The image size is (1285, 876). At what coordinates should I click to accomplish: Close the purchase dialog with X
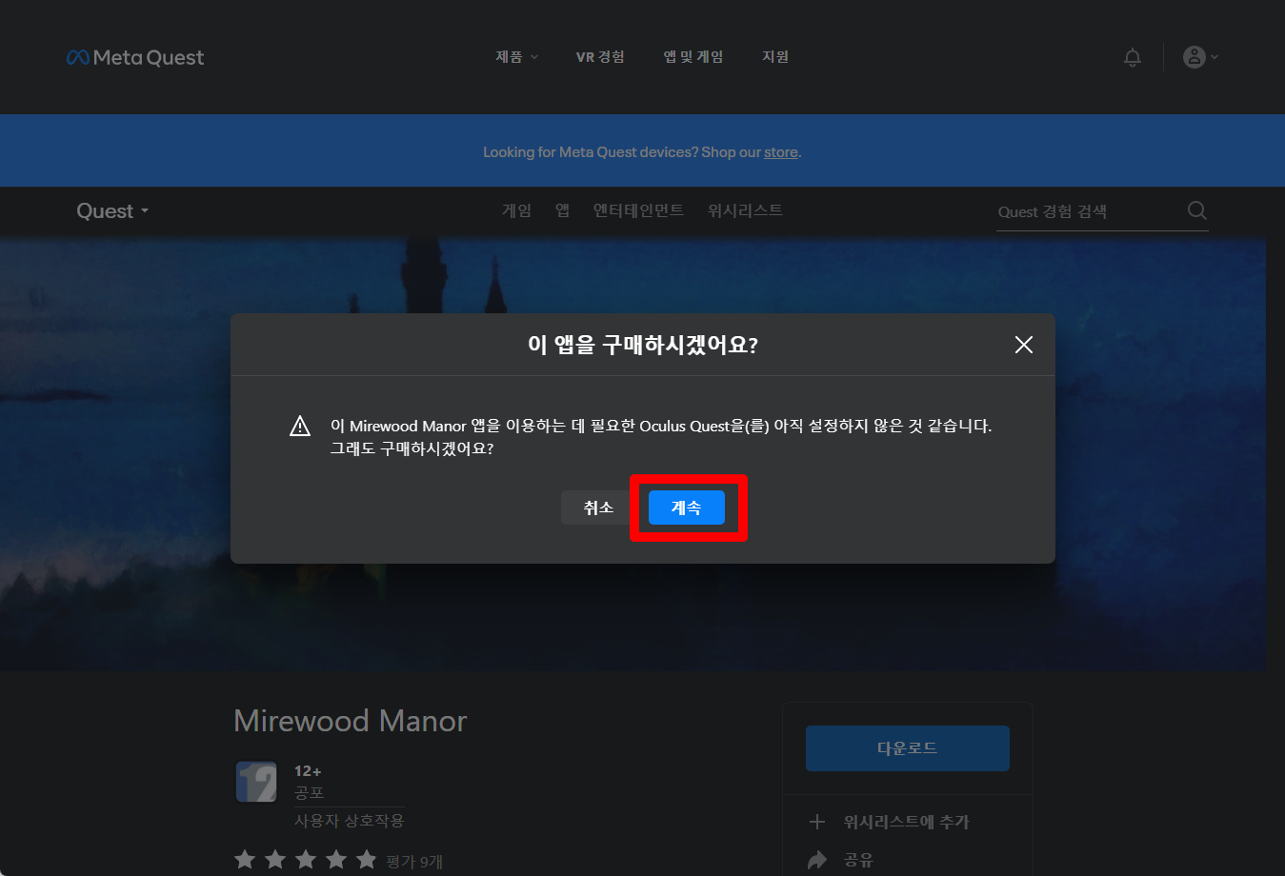1024,345
